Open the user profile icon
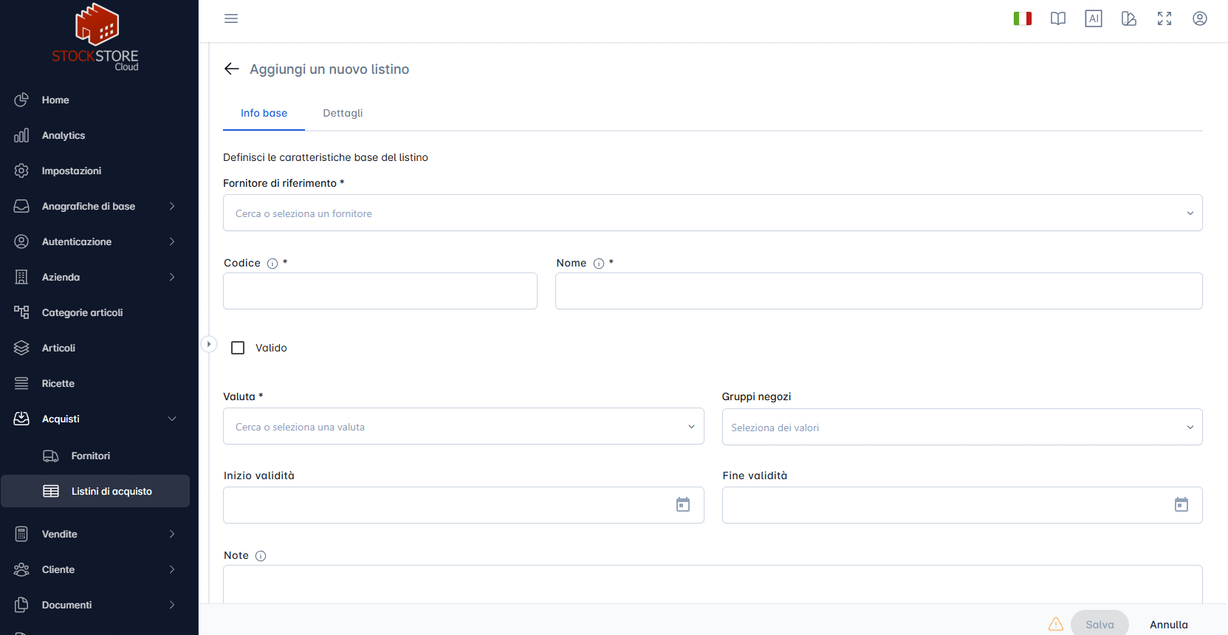 click(1200, 18)
